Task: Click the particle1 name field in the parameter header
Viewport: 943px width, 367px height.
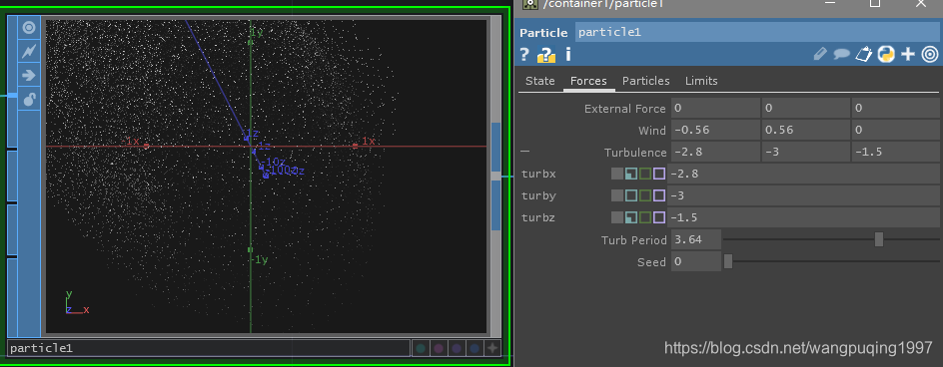Action: (756, 32)
